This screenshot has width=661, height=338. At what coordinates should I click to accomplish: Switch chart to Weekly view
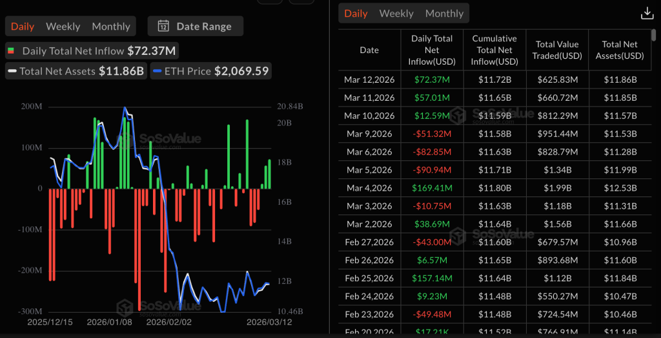coord(63,26)
